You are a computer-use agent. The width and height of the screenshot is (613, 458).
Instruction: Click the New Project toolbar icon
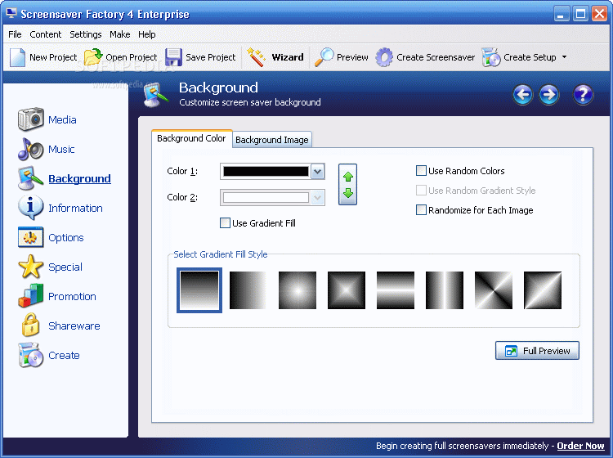17,57
